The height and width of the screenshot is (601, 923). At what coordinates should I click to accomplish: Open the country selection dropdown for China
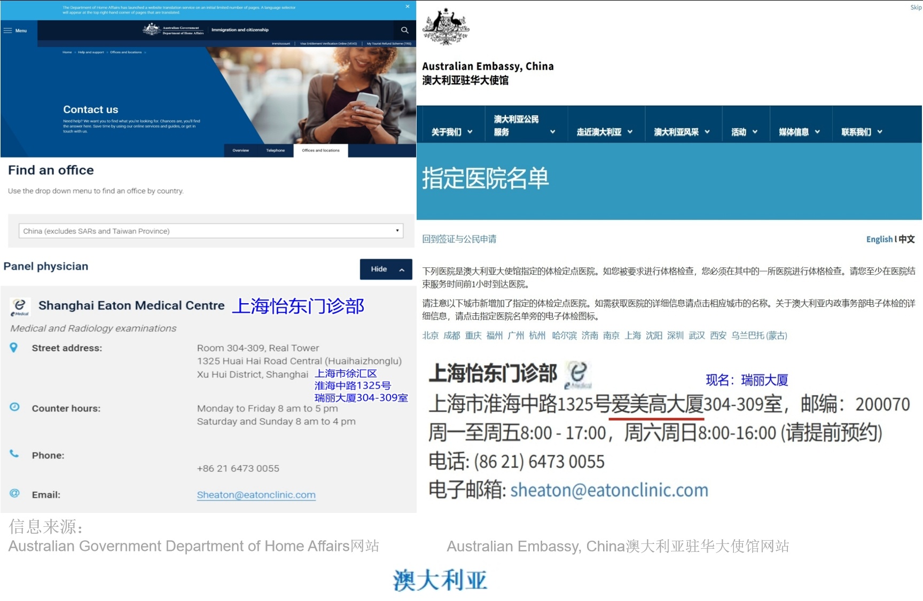(x=211, y=231)
